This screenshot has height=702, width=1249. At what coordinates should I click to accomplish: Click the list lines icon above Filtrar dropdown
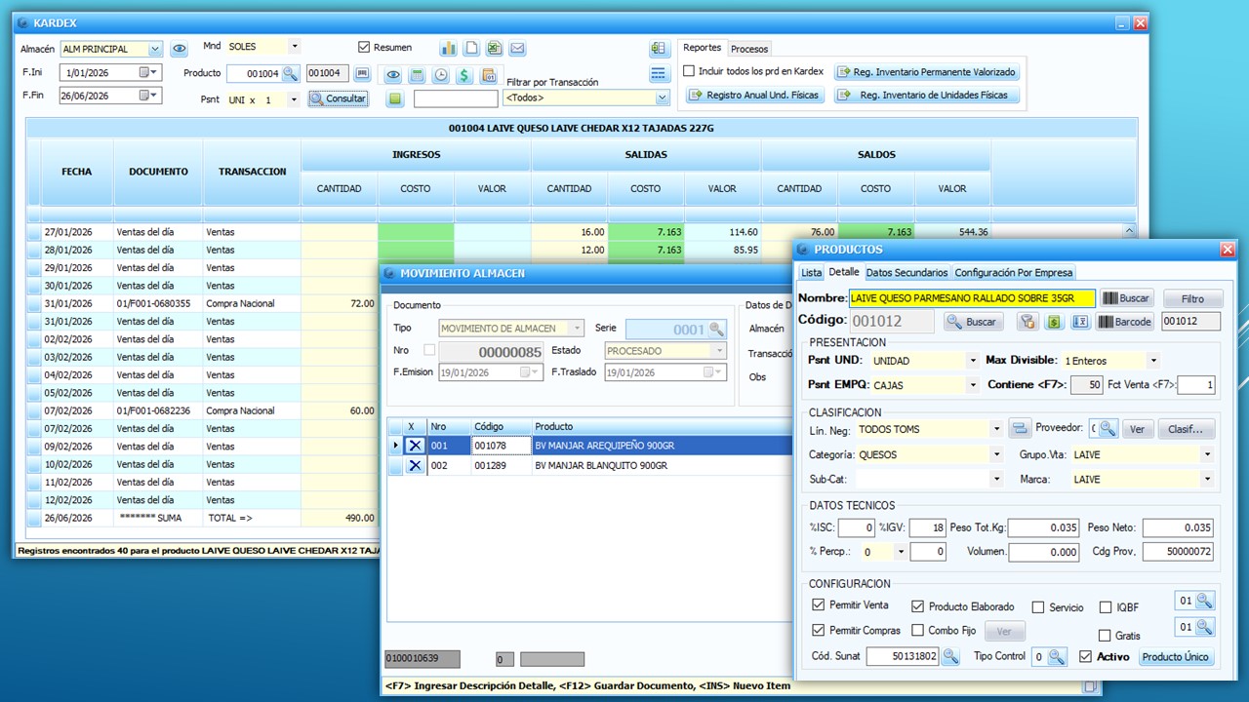click(659, 74)
